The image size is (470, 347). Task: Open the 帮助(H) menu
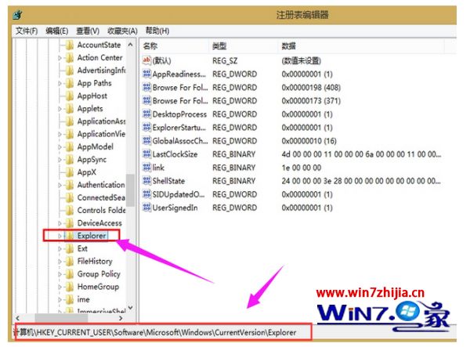tap(157, 31)
